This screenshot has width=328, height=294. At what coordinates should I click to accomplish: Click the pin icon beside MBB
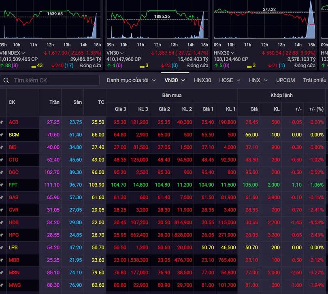(2, 260)
